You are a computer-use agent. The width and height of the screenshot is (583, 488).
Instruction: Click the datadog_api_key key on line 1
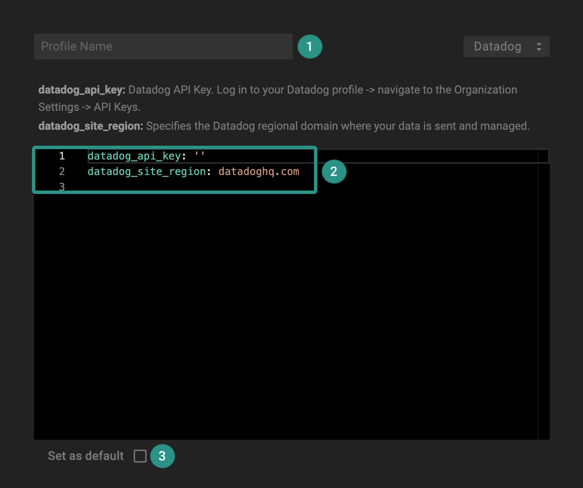134,156
